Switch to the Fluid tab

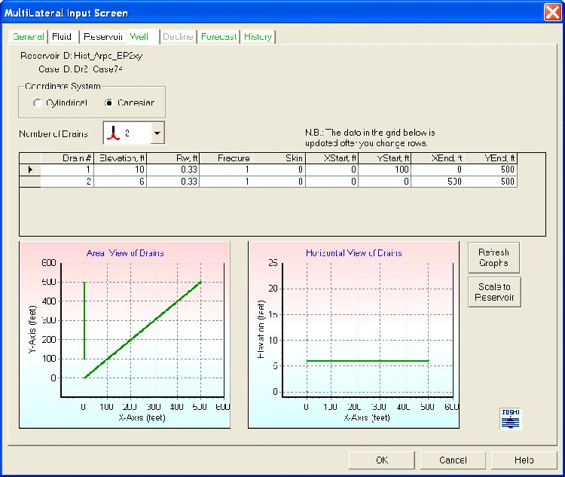(x=62, y=36)
